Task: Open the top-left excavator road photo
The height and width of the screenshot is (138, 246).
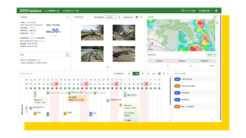Action: (92, 32)
